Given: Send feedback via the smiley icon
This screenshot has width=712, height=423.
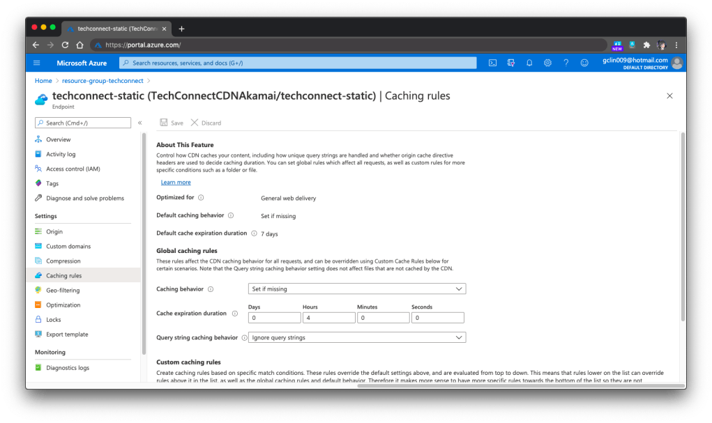Looking at the screenshot, I should [584, 63].
